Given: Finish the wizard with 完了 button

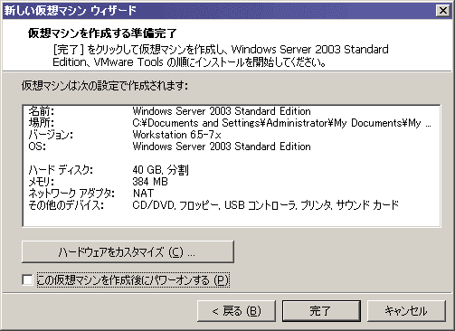Looking at the screenshot, I should [321, 311].
